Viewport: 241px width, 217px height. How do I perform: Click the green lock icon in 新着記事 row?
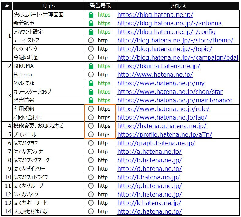point(91,23)
